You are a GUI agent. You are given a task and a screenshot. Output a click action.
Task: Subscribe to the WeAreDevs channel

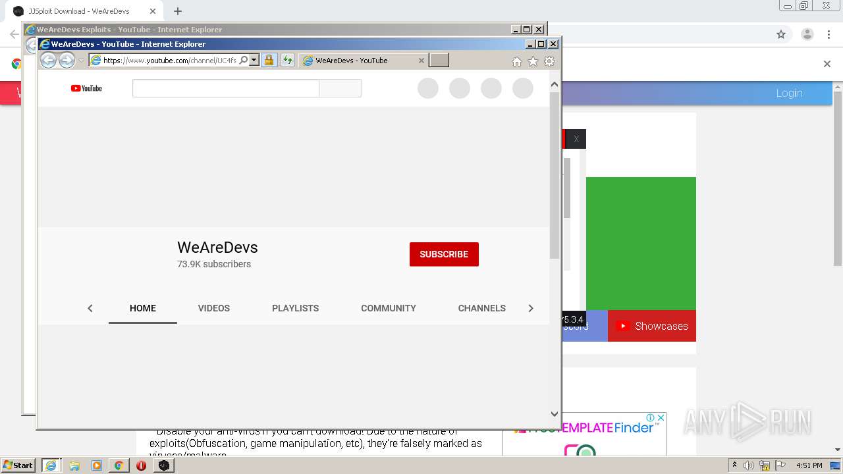(444, 254)
